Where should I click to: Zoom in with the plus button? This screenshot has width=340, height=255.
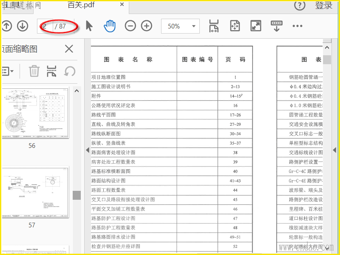click(147, 26)
